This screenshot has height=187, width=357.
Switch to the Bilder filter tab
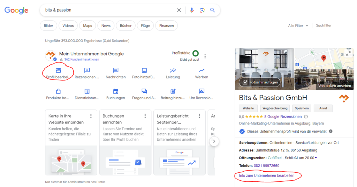coord(48,25)
